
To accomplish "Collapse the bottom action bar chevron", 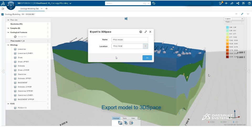I will (x=139, y=118).
